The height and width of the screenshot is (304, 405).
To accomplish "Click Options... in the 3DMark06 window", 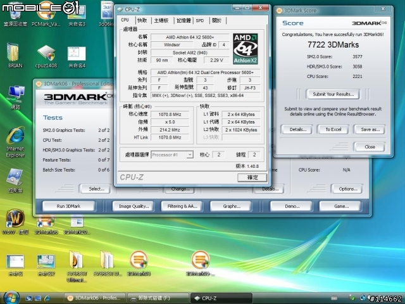I will 347,189.
